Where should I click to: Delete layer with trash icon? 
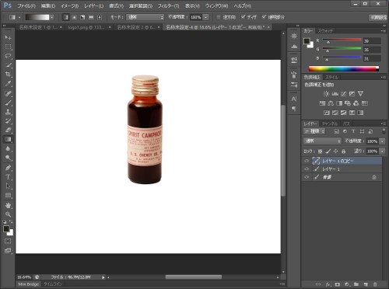click(x=375, y=284)
